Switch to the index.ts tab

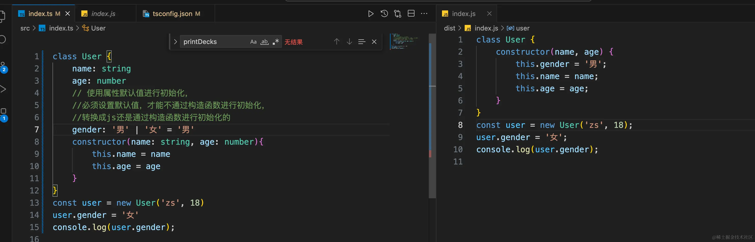[44, 14]
